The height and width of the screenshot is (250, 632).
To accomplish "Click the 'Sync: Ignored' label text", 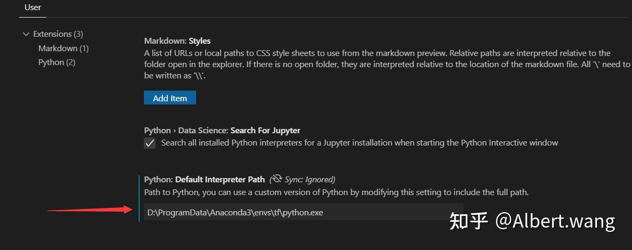I will (310, 180).
